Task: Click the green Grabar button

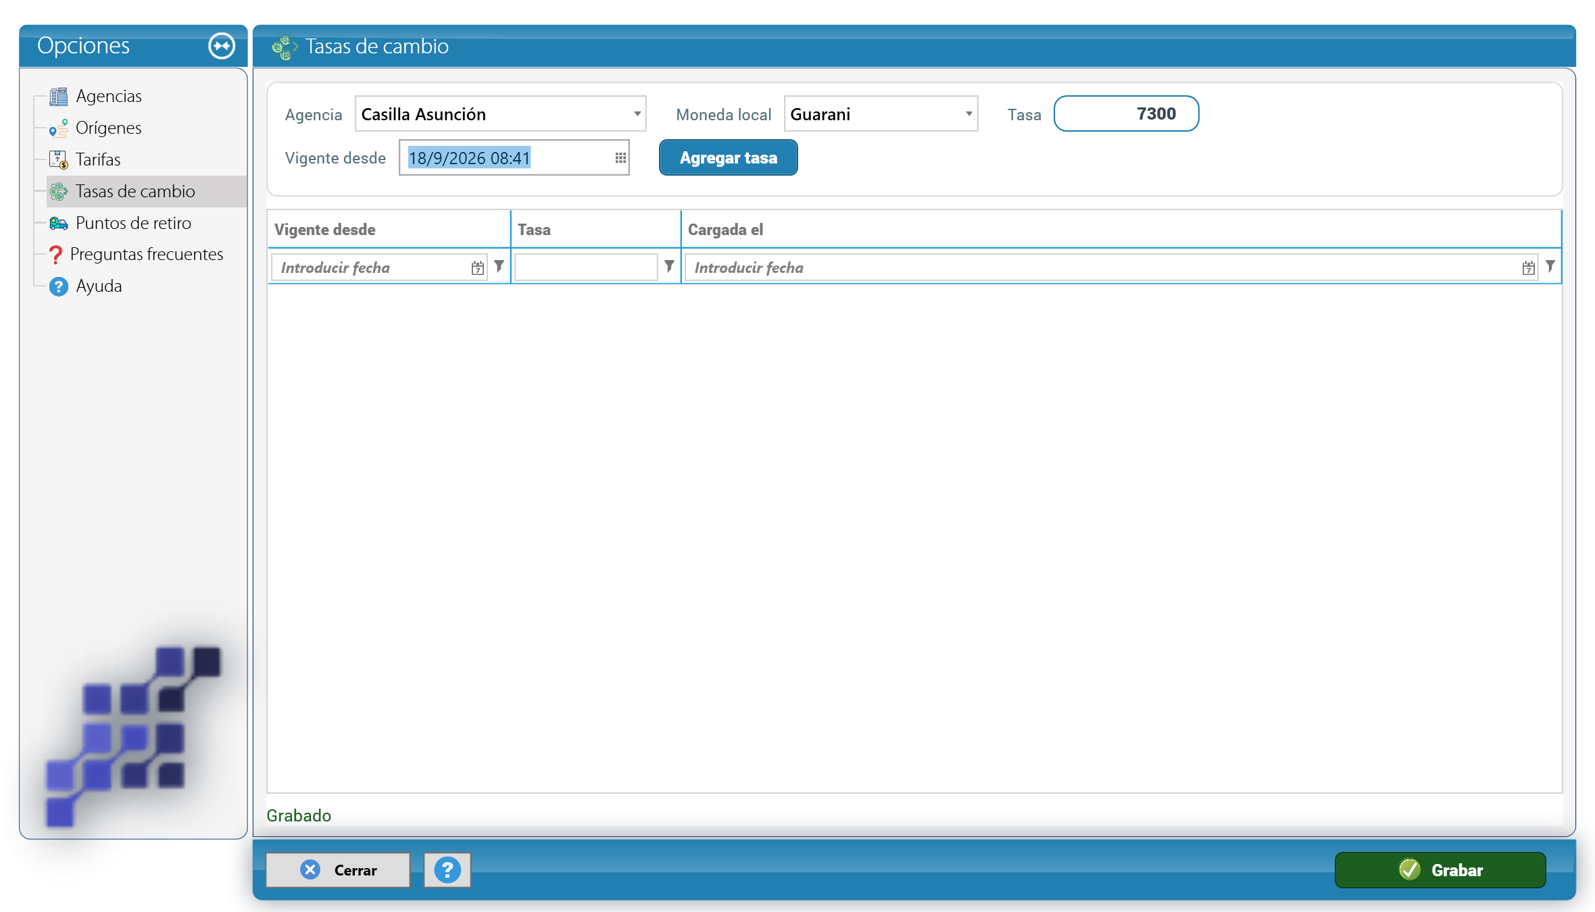Action: click(x=1440, y=870)
